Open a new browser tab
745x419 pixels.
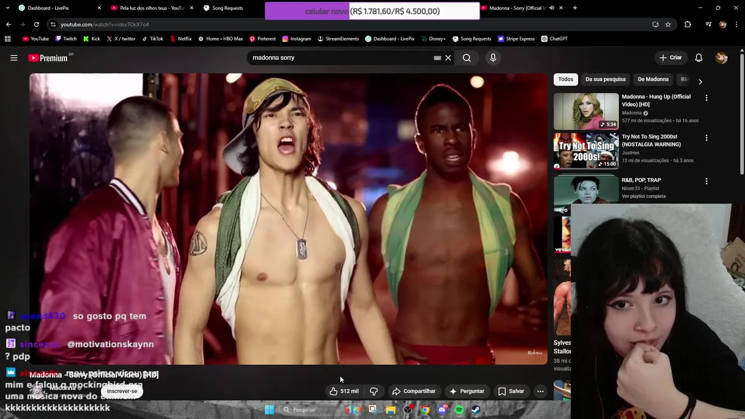point(575,8)
